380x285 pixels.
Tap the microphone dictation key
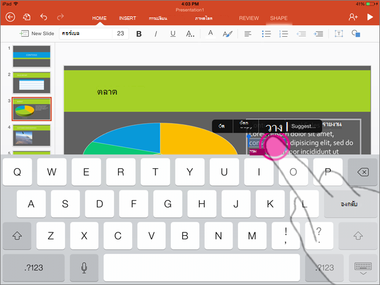coord(84,267)
